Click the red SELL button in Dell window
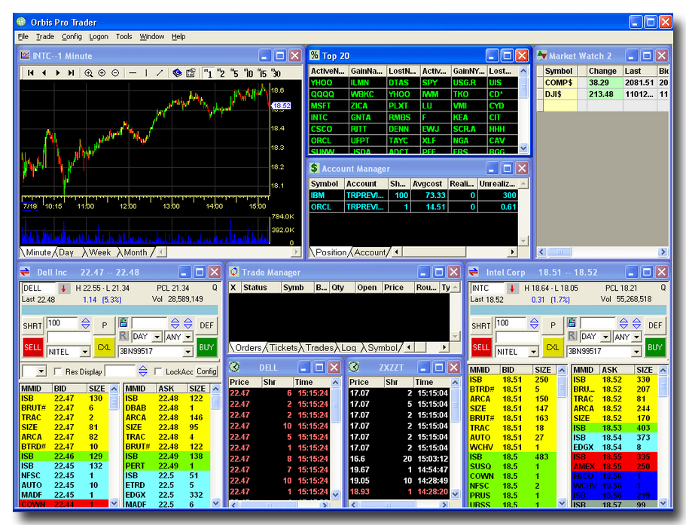Screen dimensions: 686x525 click(x=32, y=347)
